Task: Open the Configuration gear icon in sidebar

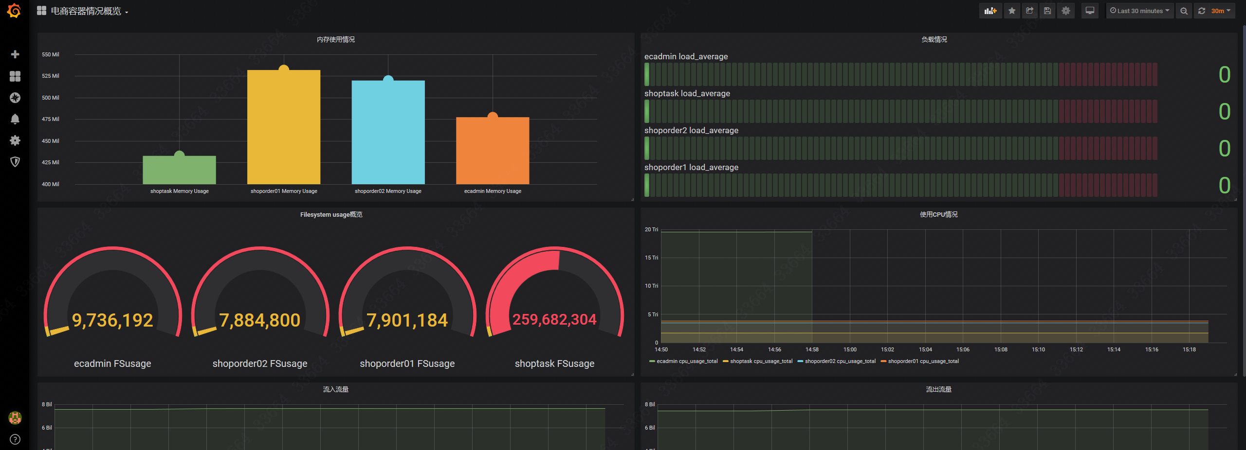Action: coord(15,140)
